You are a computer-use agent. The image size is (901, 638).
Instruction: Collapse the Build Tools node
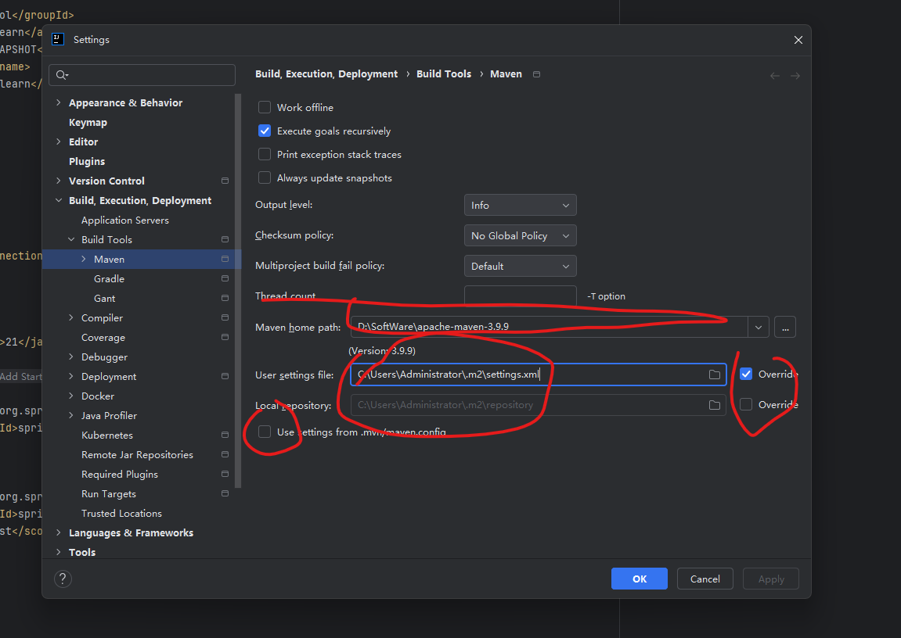(x=70, y=239)
